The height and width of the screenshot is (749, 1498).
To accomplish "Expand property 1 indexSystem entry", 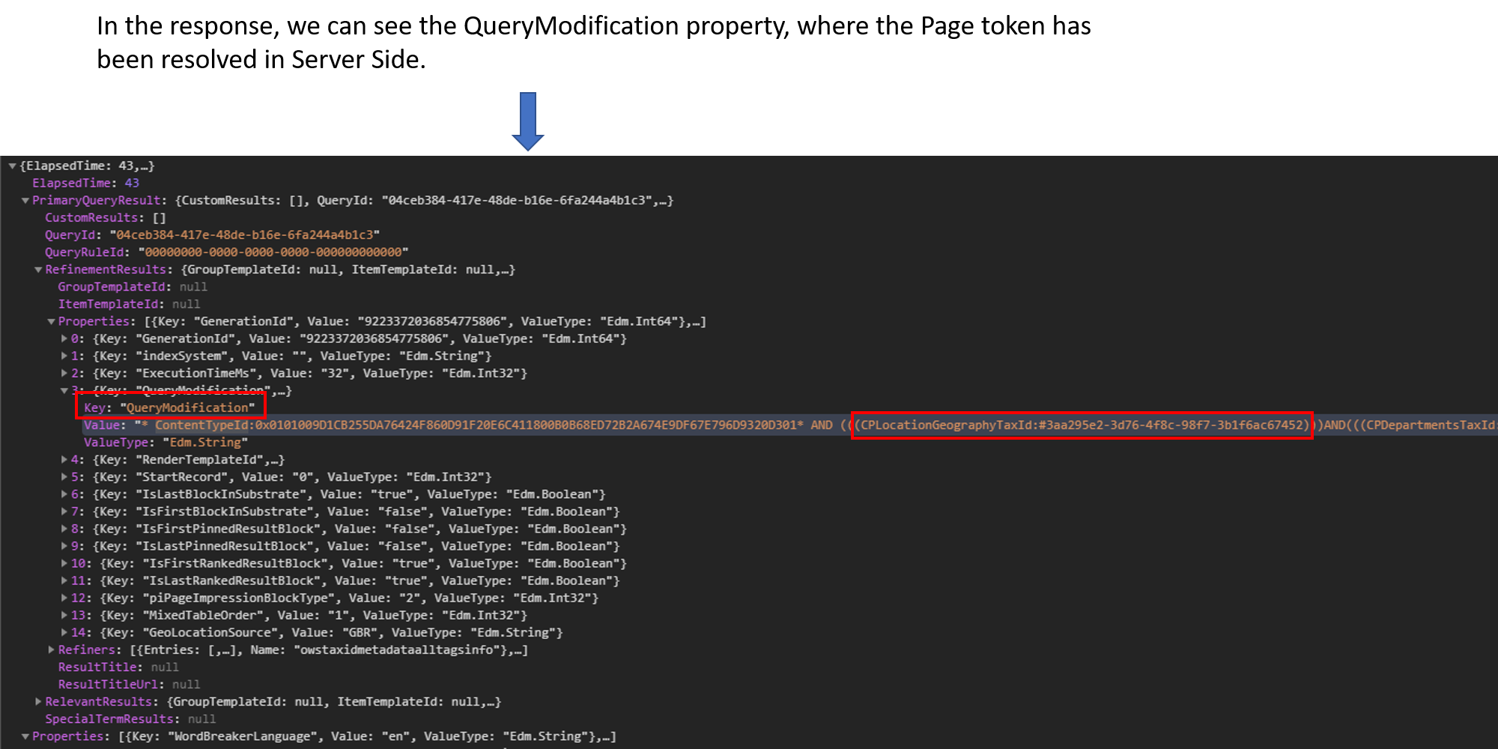I will coord(64,356).
